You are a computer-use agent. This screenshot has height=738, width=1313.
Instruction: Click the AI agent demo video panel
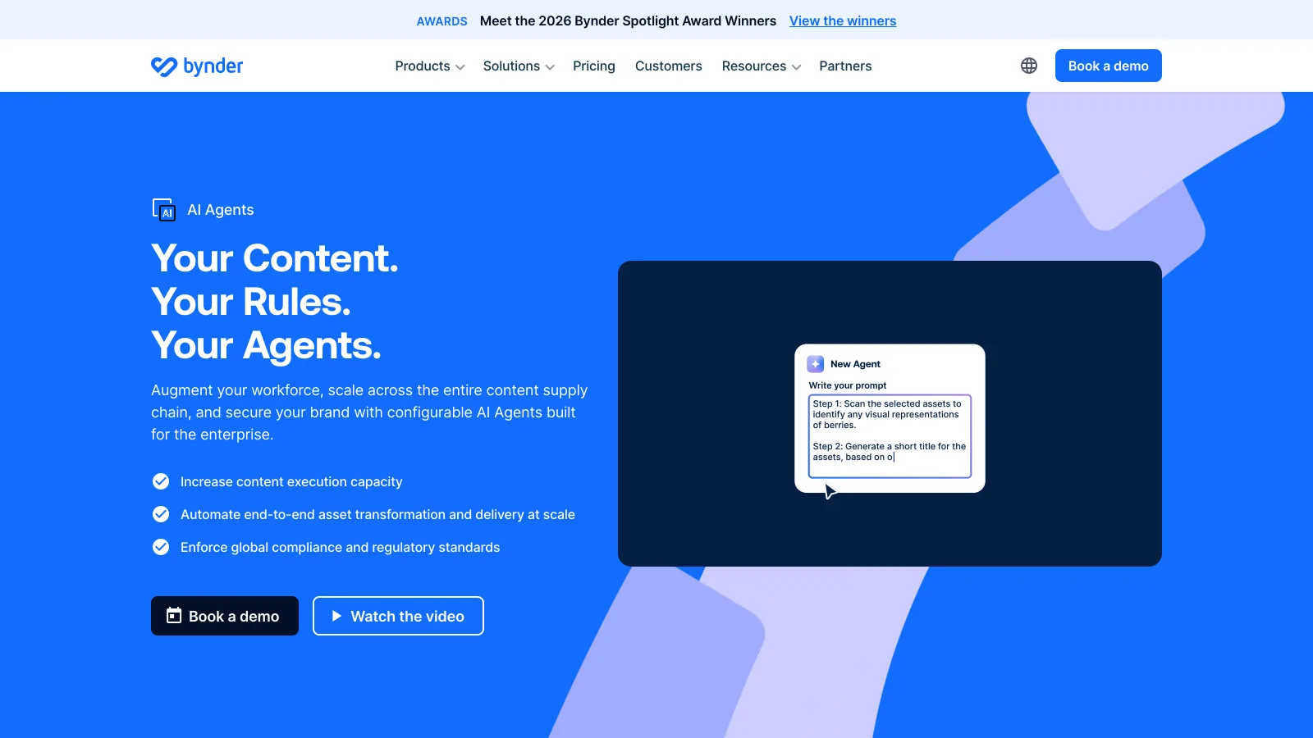point(890,413)
